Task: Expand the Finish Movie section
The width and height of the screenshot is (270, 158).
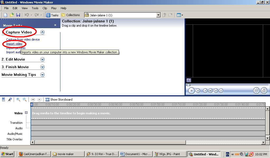Action: click(x=42, y=67)
